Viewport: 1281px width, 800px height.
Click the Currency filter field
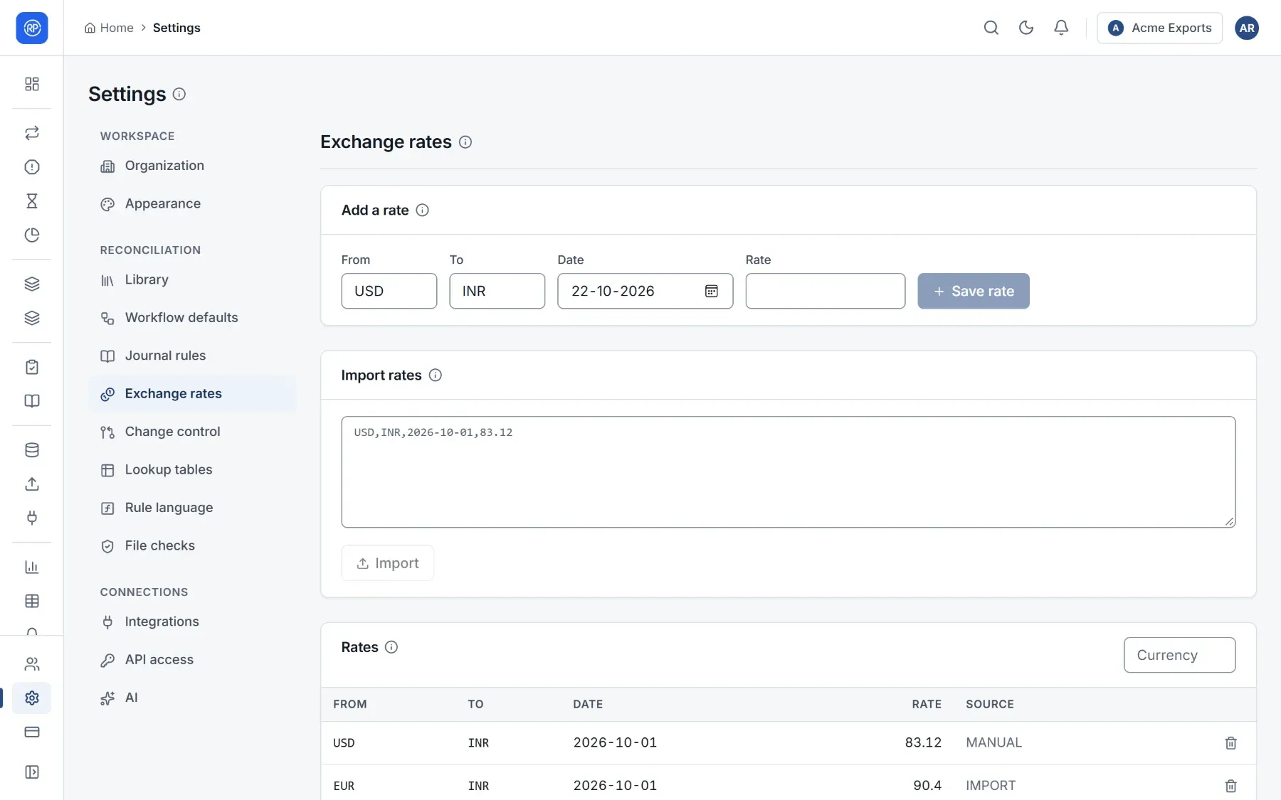[1180, 655]
